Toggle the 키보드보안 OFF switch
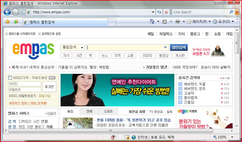The height and width of the screenshot is (142, 242). tap(52, 78)
